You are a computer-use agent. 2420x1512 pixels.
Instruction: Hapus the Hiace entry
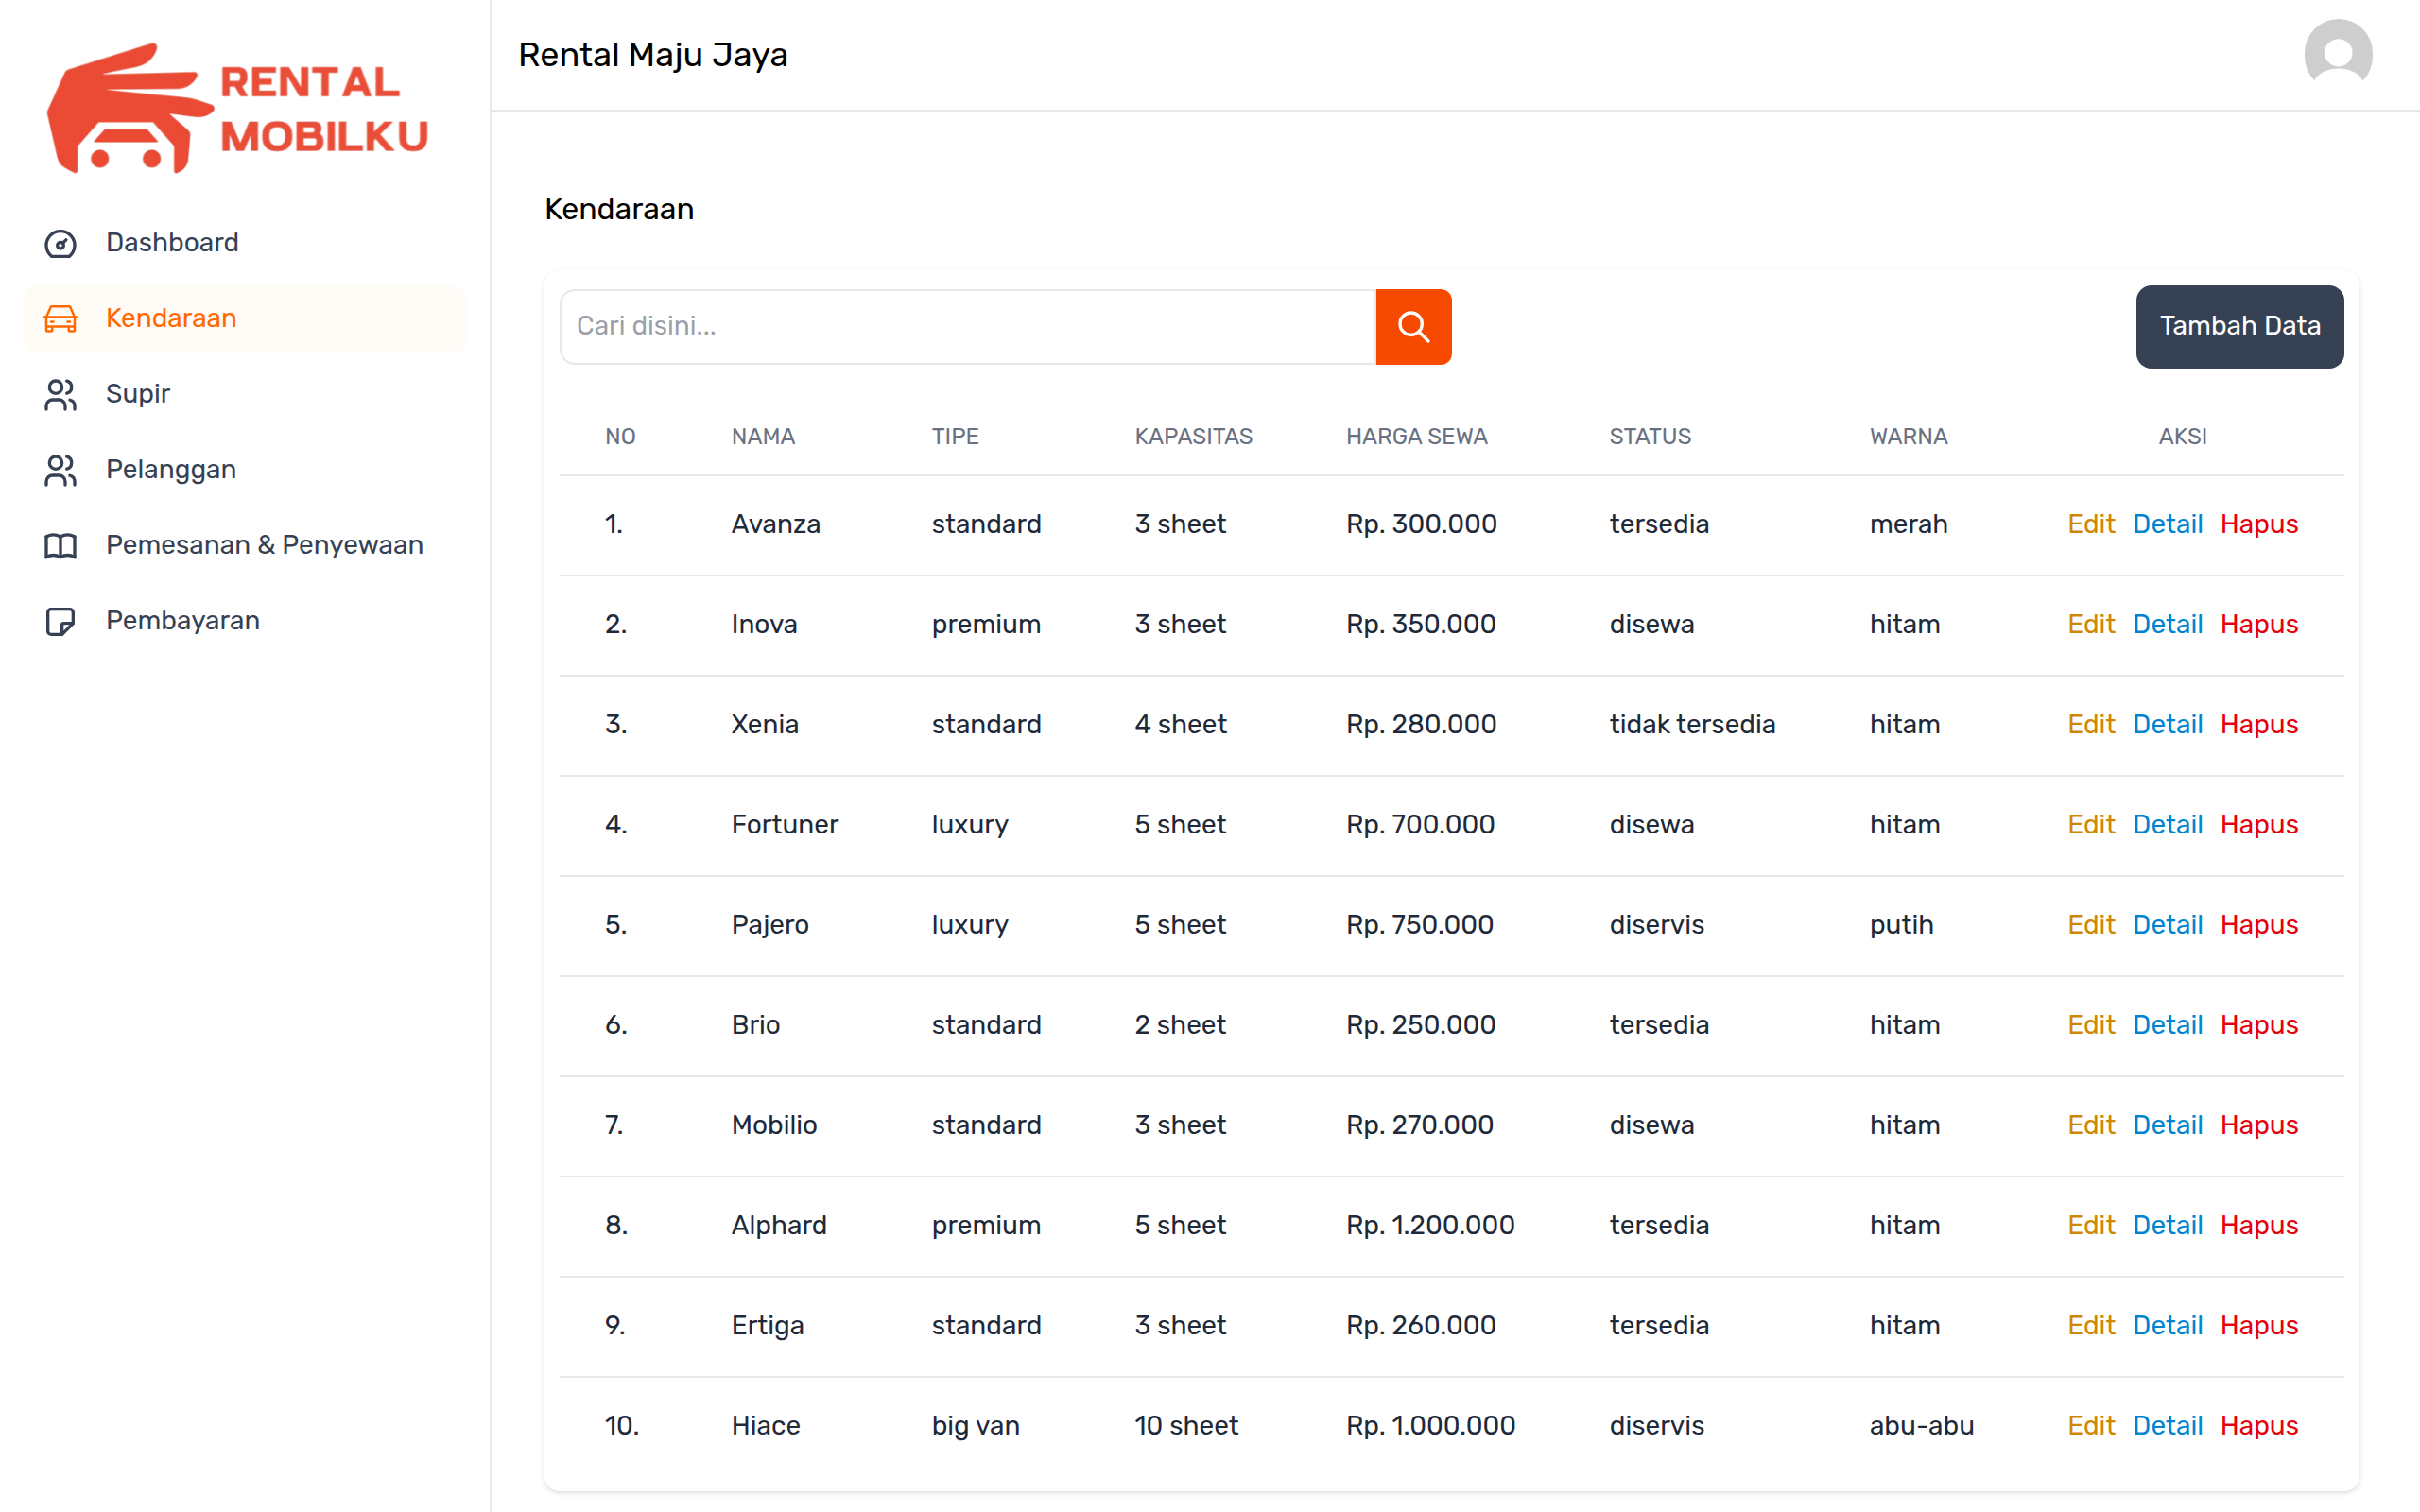[x=2258, y=1425]
